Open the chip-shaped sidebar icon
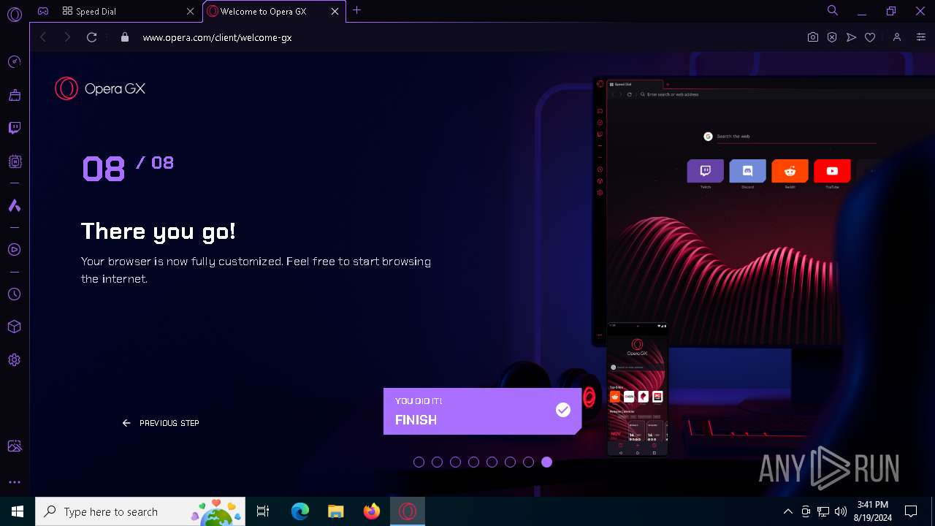935x526 pixels. tap(14, 161)
